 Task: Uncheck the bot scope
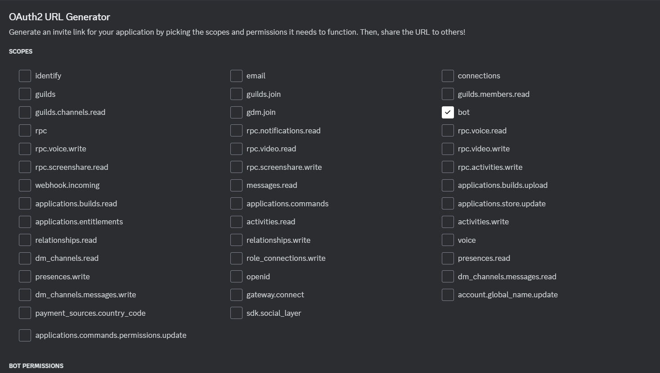click(x=448, y=112)
